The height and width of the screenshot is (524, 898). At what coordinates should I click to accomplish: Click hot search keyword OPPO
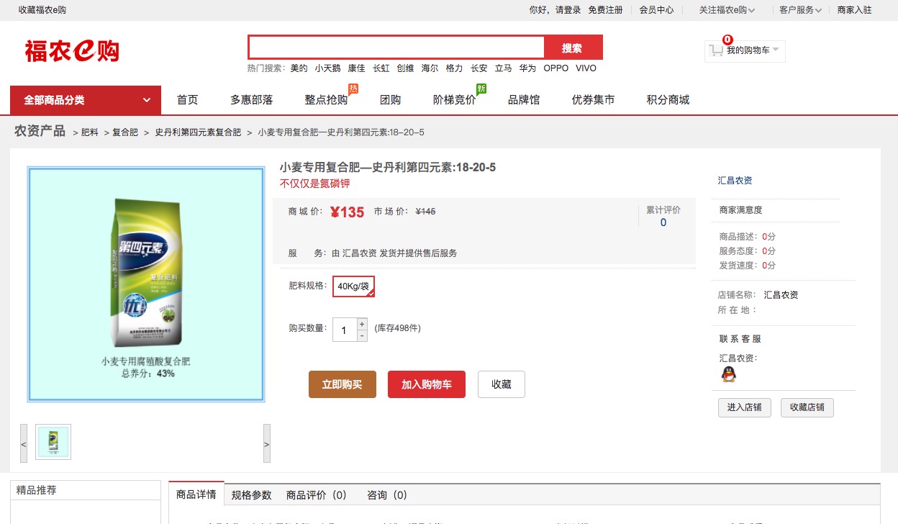556,68
